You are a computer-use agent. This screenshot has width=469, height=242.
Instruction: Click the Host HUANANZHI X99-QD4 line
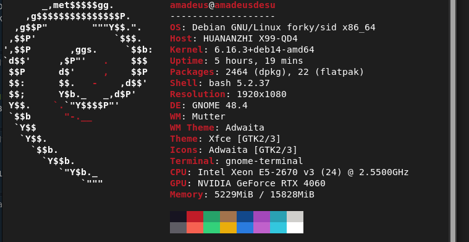click(x=234, y=38)
